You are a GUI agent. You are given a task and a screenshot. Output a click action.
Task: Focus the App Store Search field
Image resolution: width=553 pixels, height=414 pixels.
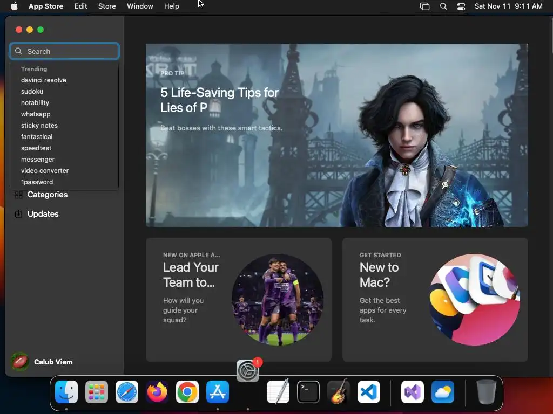tap(64, 51)
